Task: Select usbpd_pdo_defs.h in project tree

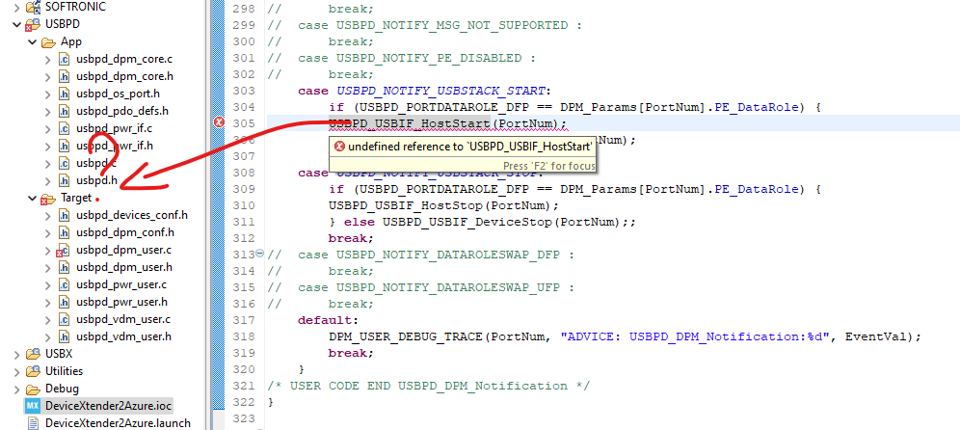Action: tap(121, 111)
